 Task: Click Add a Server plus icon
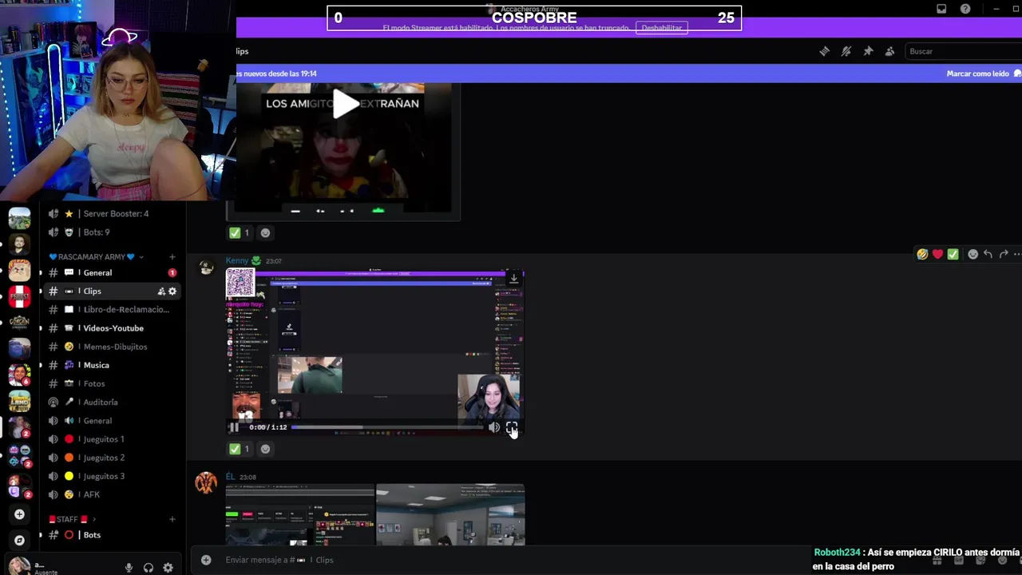[19, 514]
